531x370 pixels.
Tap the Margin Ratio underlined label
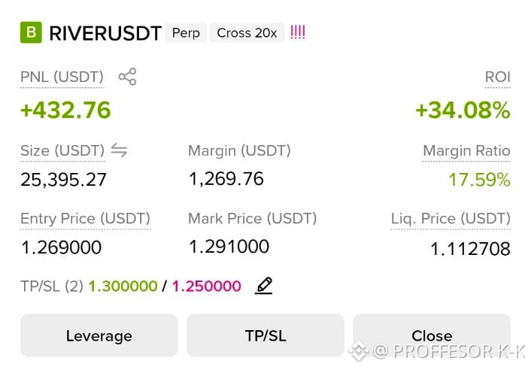pyautogui.click(x=466, y=151)
